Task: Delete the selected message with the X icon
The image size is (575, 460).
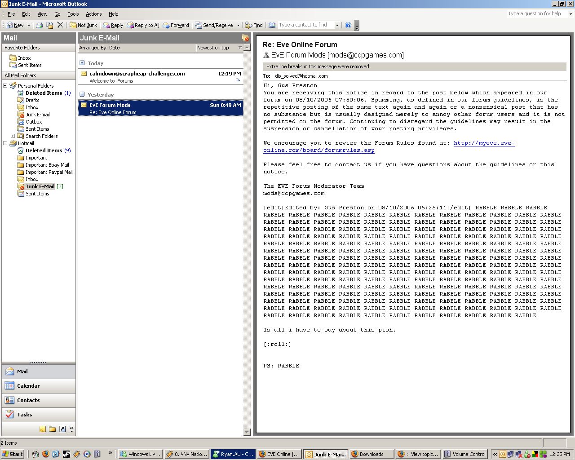Action: [x=60, y=25]
